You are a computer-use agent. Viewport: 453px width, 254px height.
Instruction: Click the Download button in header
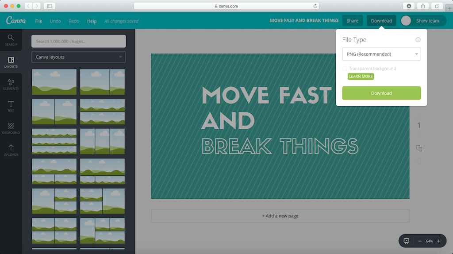[x=381, y=20]
